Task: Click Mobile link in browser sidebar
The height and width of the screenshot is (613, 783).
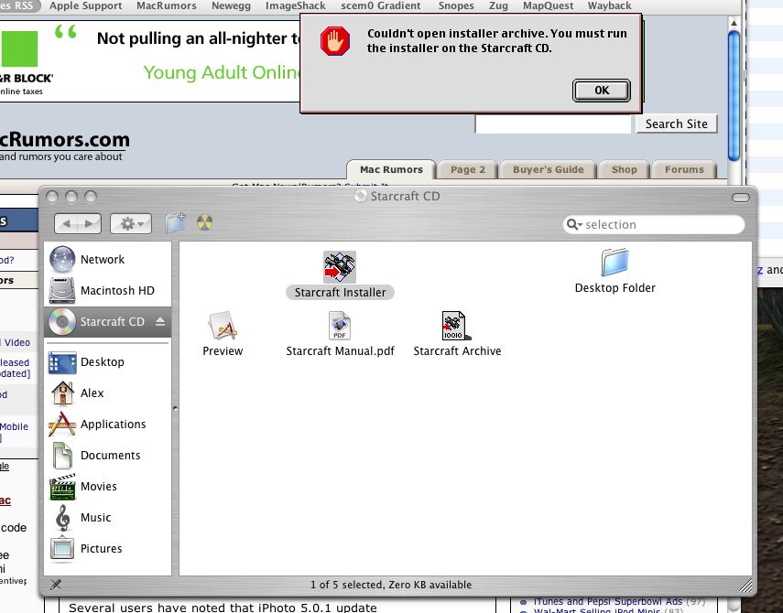Action: click(x=14, y=426)
